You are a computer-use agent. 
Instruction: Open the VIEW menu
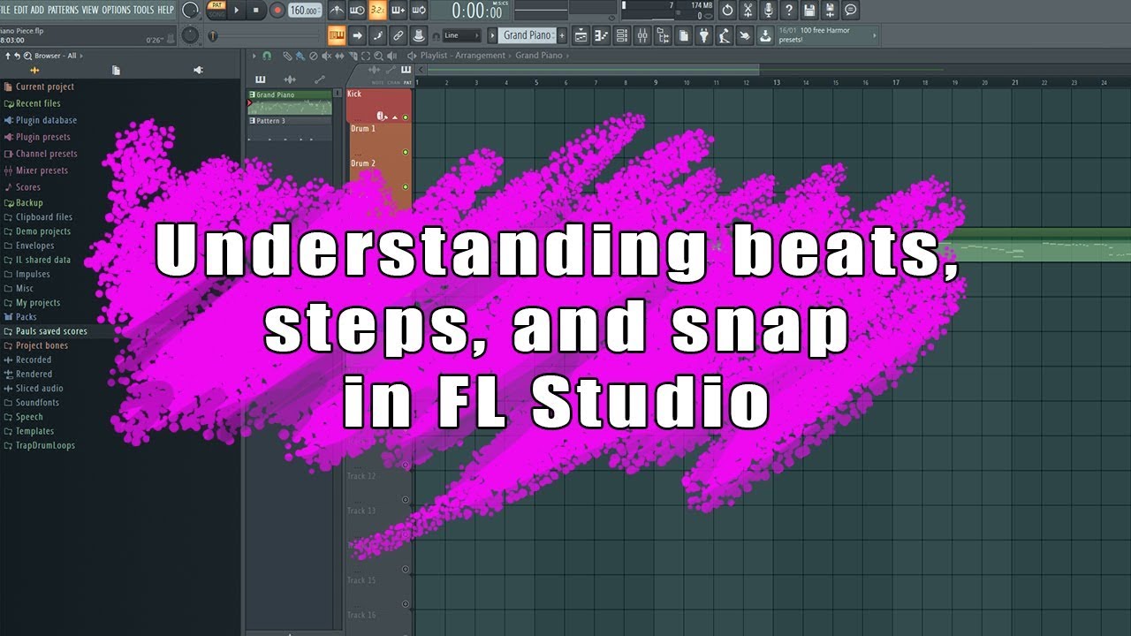coord(90,10)
